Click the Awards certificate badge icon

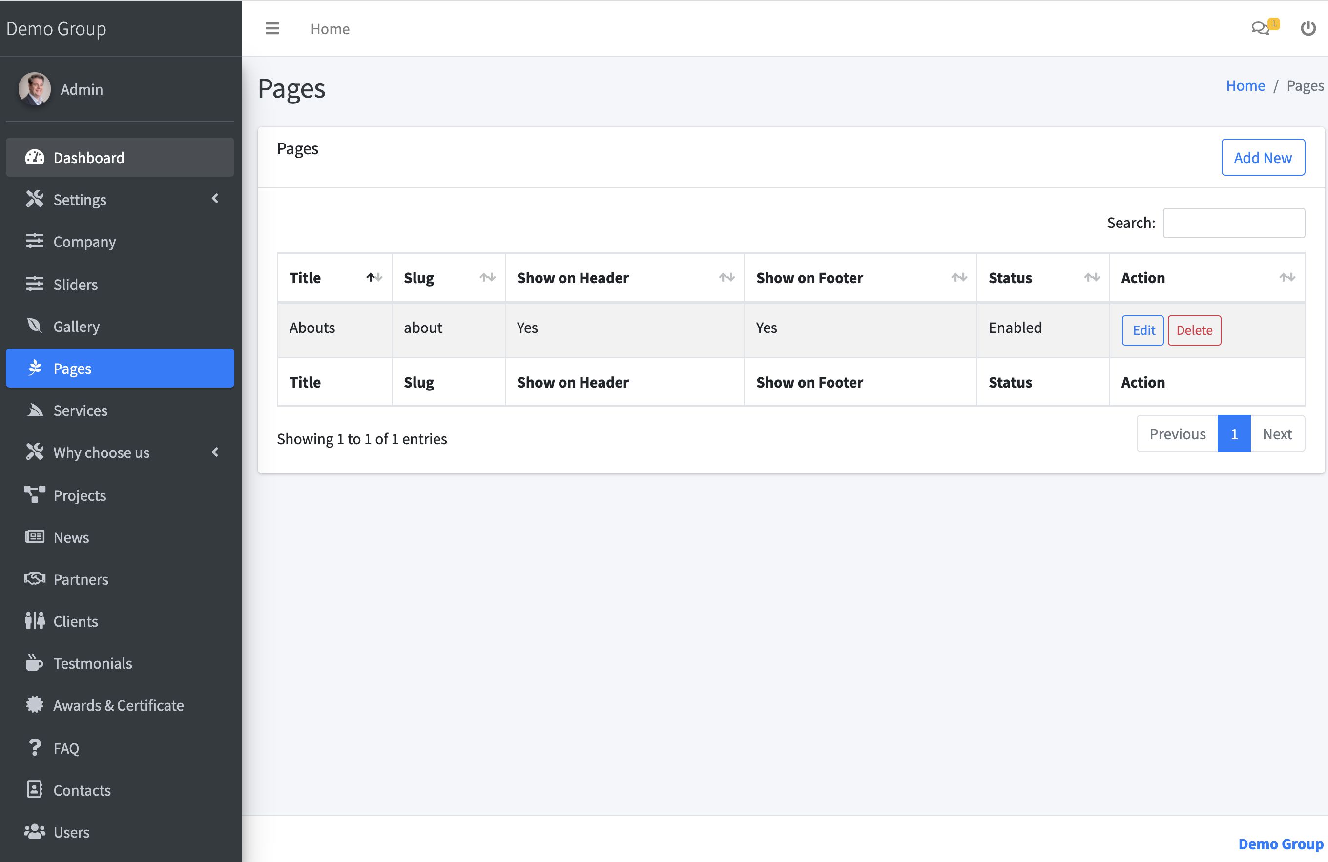click(35, 705)
